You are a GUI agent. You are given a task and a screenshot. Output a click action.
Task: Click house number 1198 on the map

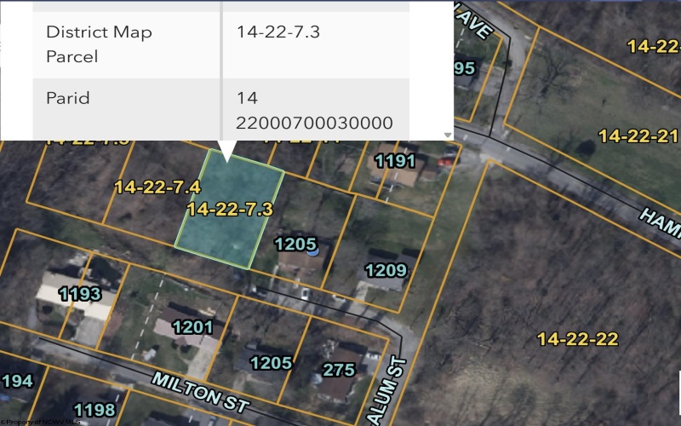pyautogui.click(x=94, y=410)
